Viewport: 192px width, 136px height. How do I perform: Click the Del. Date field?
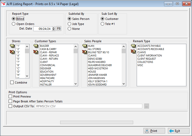point(43,29)
